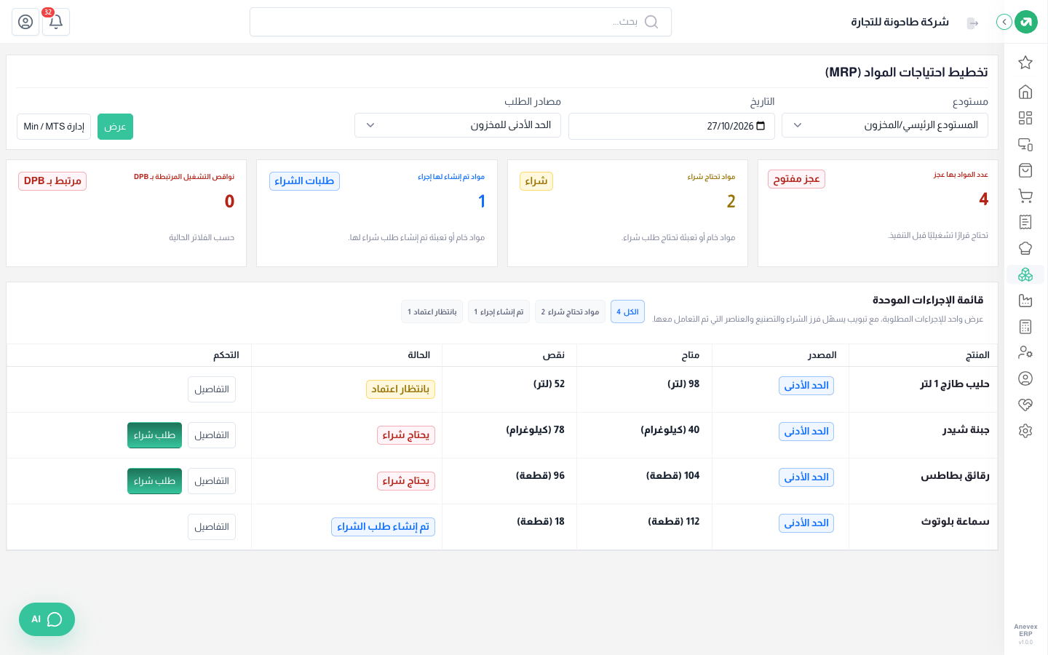Screen dimensions: 1048x655
Task: Go to the home icon in sidebar
Action: coord(1025,92)
